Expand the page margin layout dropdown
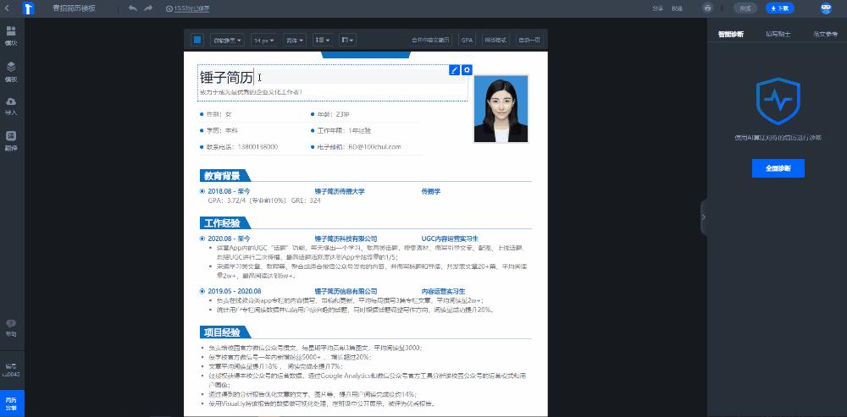This screenshot has height=417, width=847. [347, 40]
